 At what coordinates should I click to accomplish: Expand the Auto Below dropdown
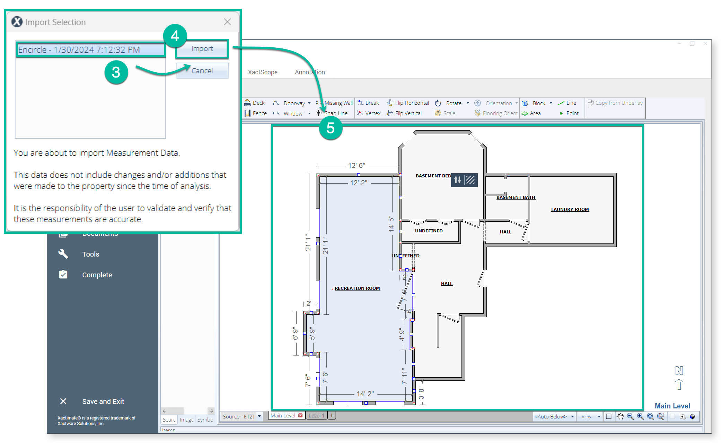(572, 416)
